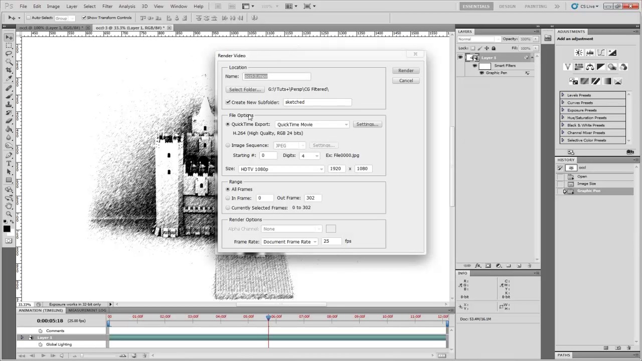
Task: Open QuickTime Movie format dropdown
Action: 312,124
